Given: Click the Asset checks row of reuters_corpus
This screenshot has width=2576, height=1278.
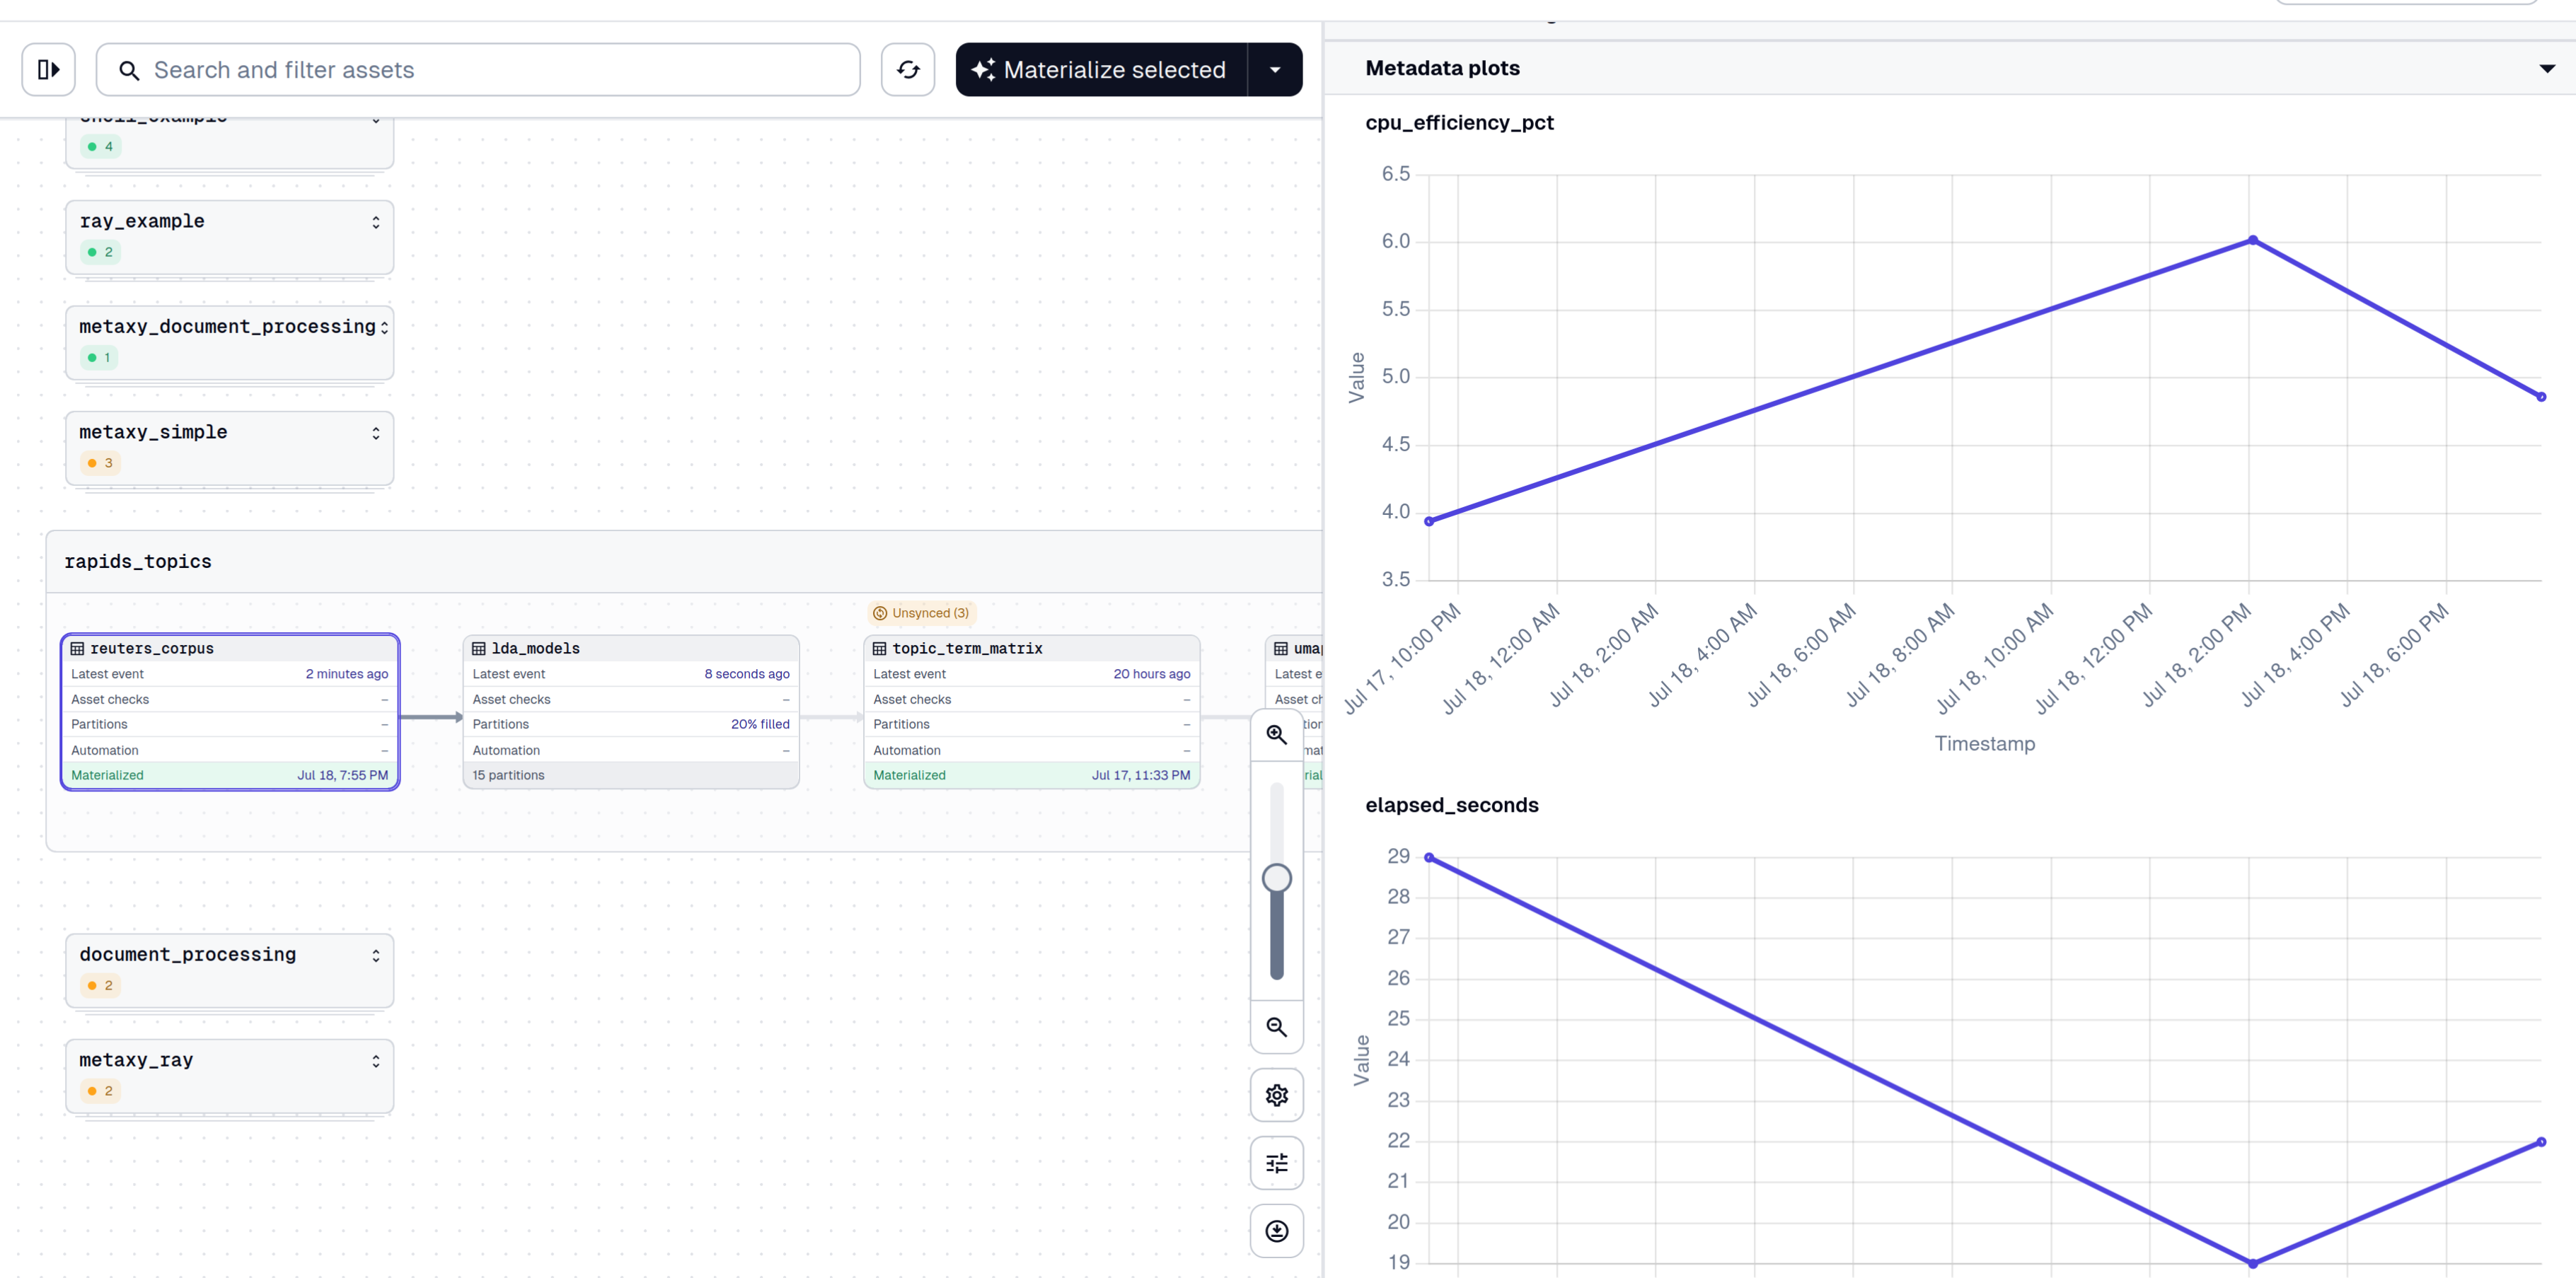Looking at the screenshot, I should pos(230,699).
